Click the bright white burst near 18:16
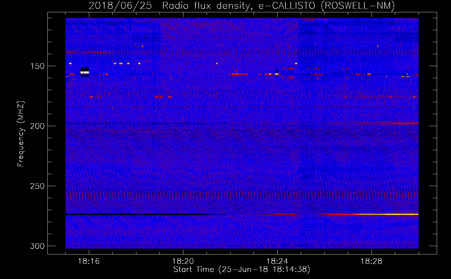Screen dimensions: 451x279 pos(85,72)
